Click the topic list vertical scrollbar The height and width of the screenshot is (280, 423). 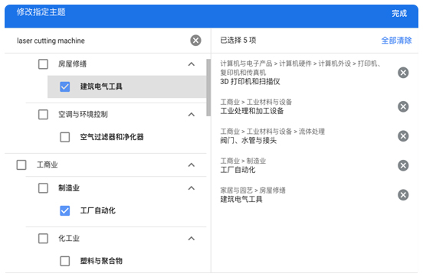coord(208,87)
